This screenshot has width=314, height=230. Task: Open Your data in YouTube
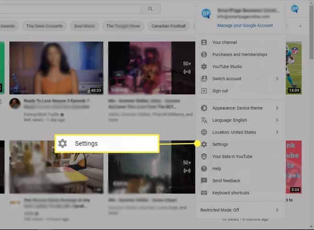click(240, 156)
